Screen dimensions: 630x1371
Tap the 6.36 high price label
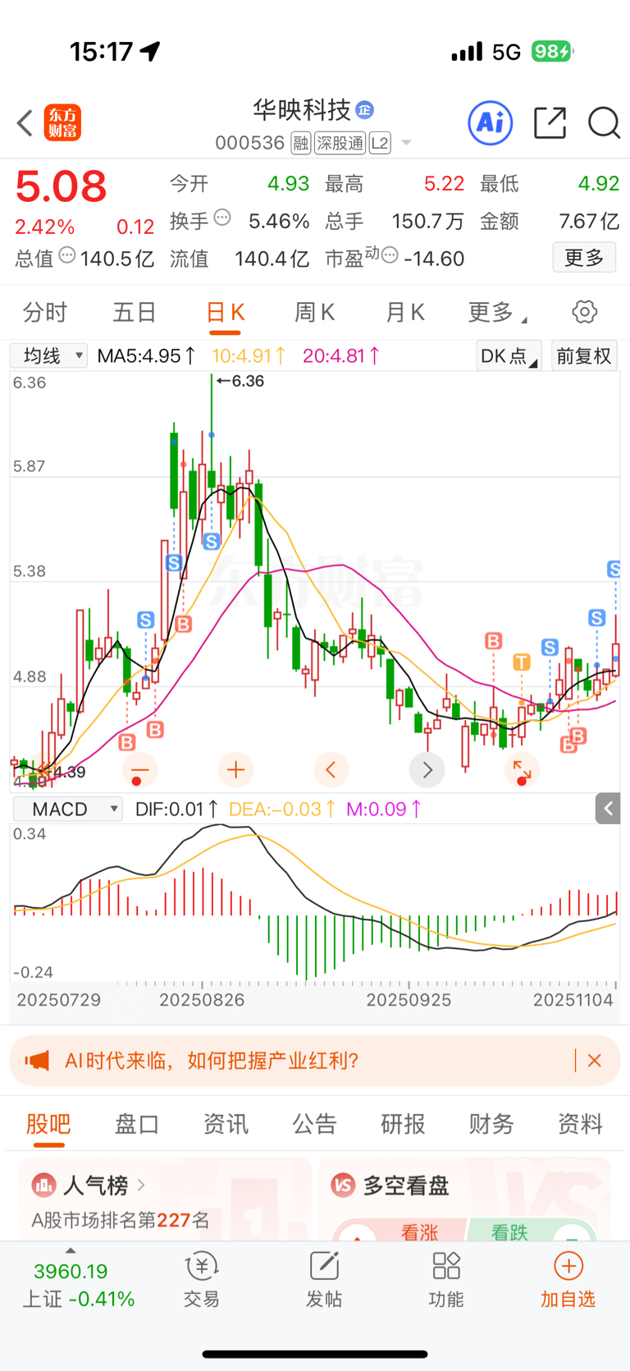(x=240, y=381)
